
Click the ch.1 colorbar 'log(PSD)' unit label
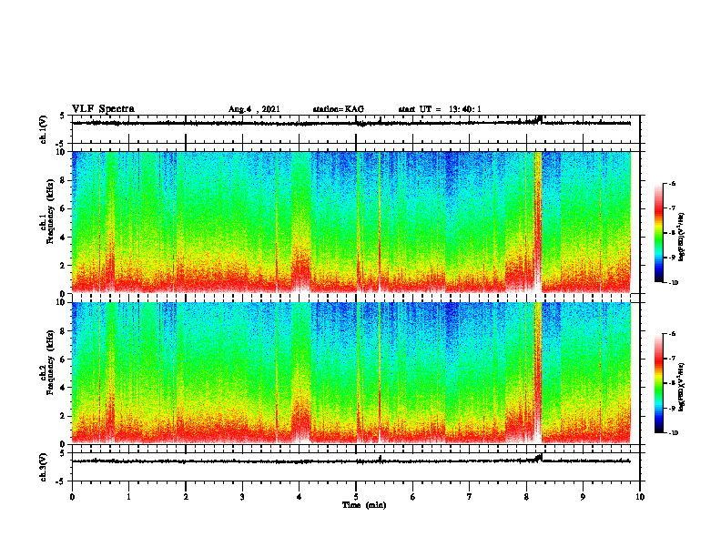[682, 238]
